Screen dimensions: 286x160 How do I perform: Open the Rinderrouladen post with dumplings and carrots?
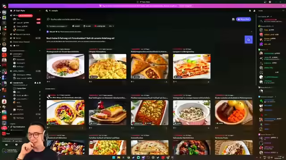(234, 112)
